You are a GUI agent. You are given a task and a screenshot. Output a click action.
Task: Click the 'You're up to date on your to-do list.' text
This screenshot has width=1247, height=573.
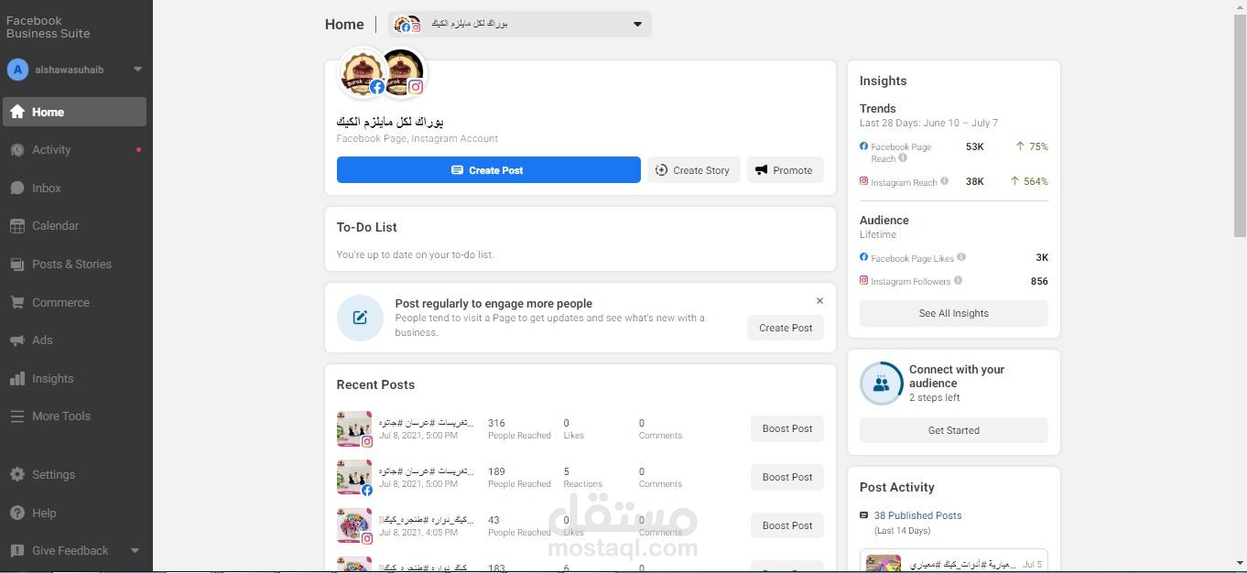tap(415, 254)
